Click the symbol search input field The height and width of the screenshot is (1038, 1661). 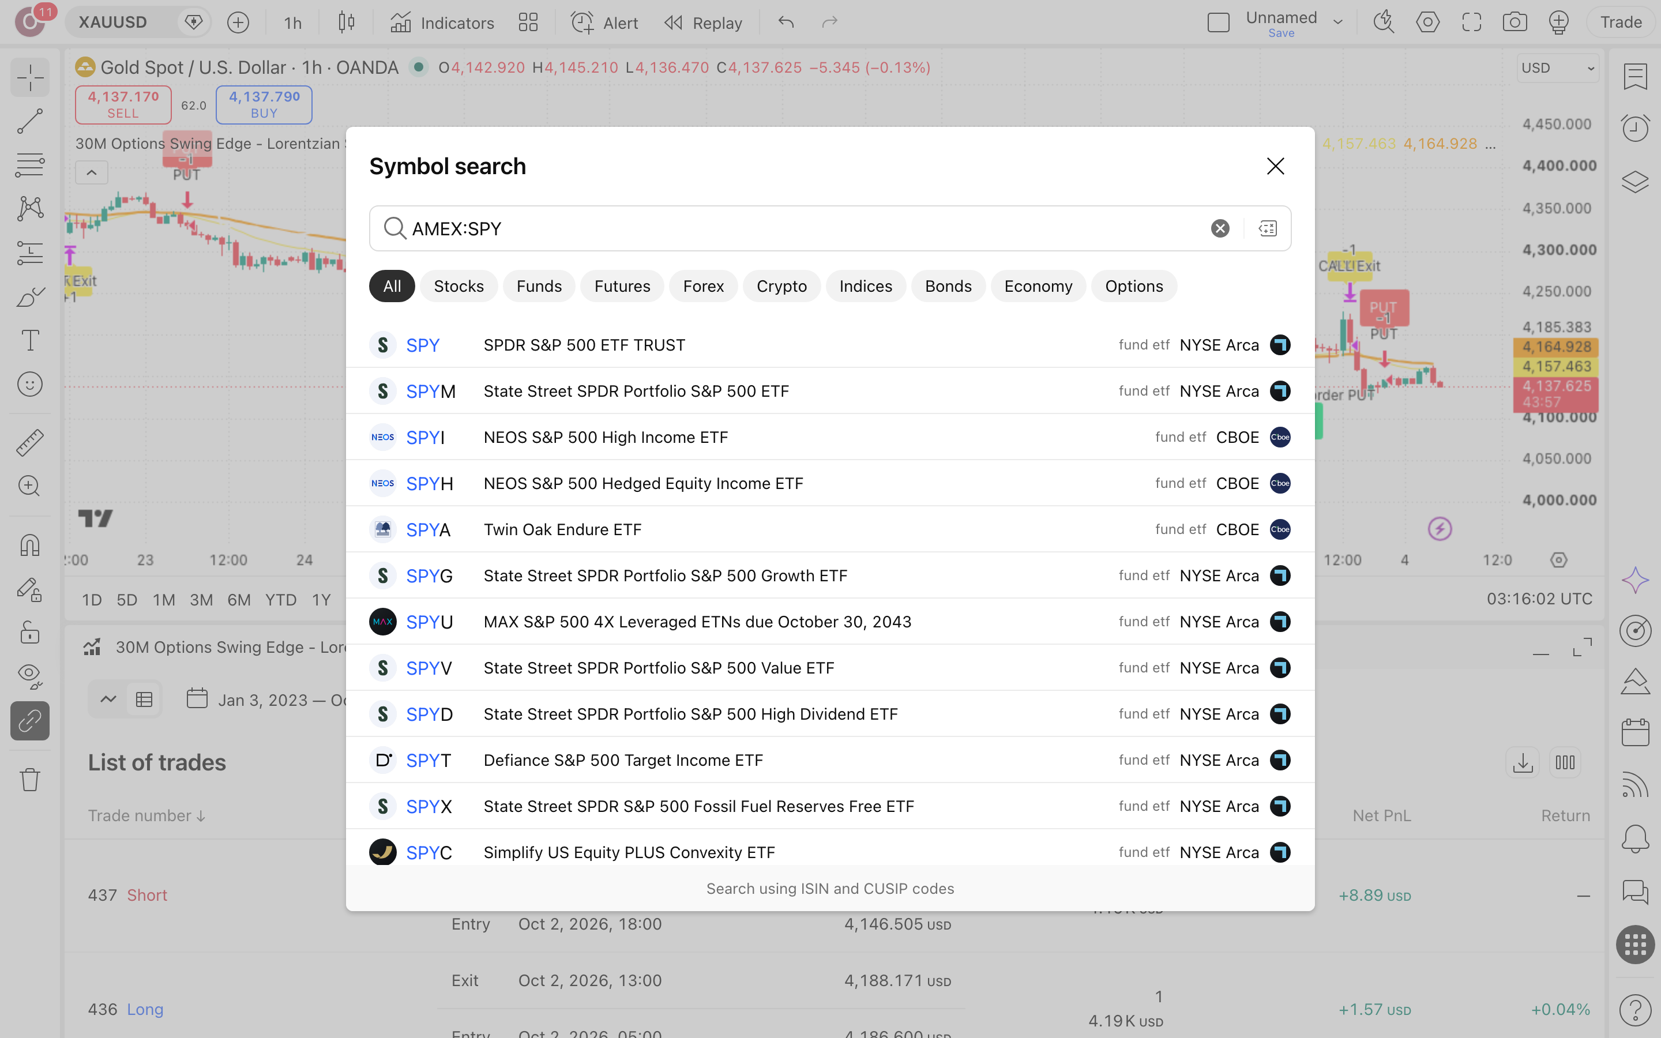click(x=803, y=228)
